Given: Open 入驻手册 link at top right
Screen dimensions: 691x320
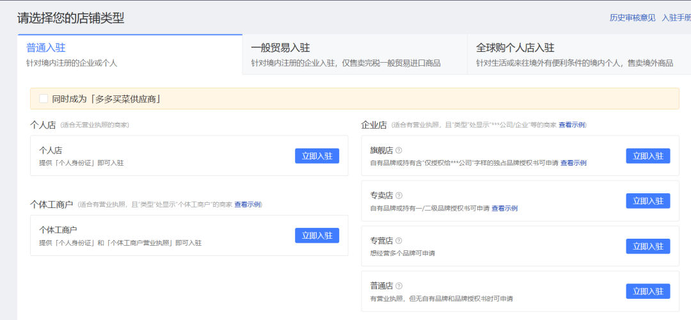Looking at the screenshot, I should pos(676,18).
